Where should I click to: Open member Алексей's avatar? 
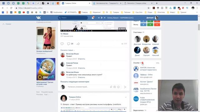(155, 39)
